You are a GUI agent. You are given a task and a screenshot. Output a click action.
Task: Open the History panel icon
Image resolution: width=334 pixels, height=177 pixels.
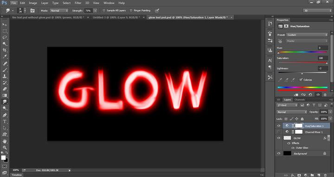[270, 24]
